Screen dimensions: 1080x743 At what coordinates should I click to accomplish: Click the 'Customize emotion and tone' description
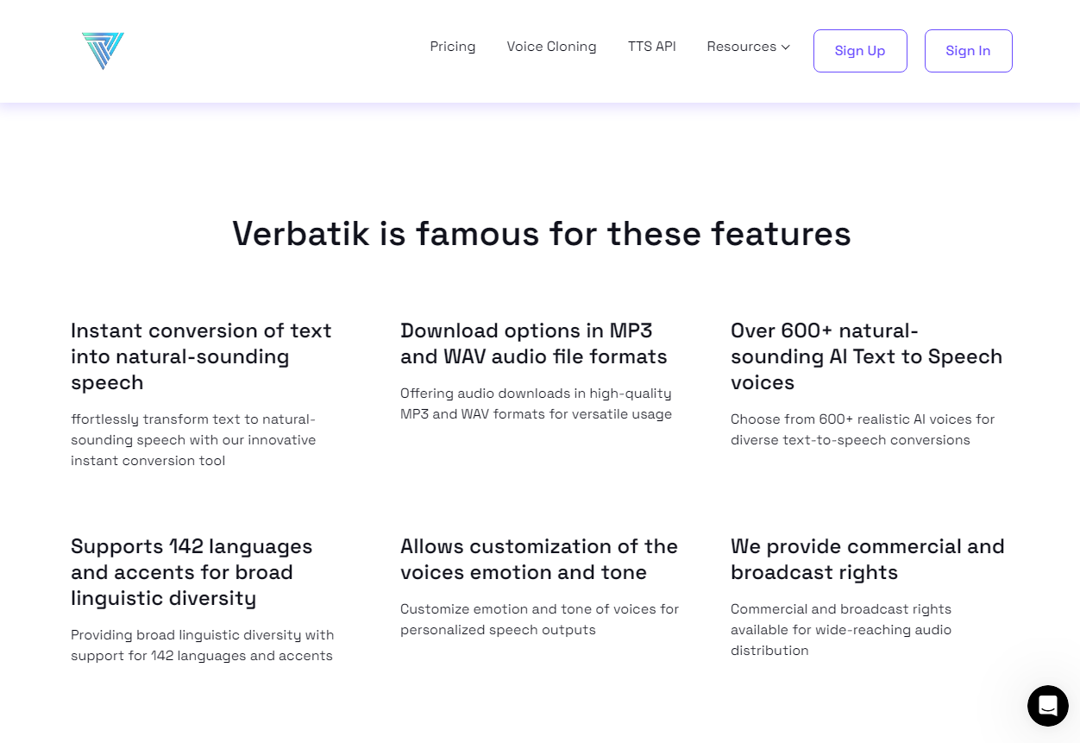point(539,620)
